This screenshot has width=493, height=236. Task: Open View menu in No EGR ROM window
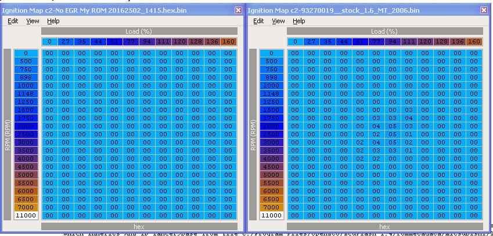pyautogui.click(x=33, y=21)
